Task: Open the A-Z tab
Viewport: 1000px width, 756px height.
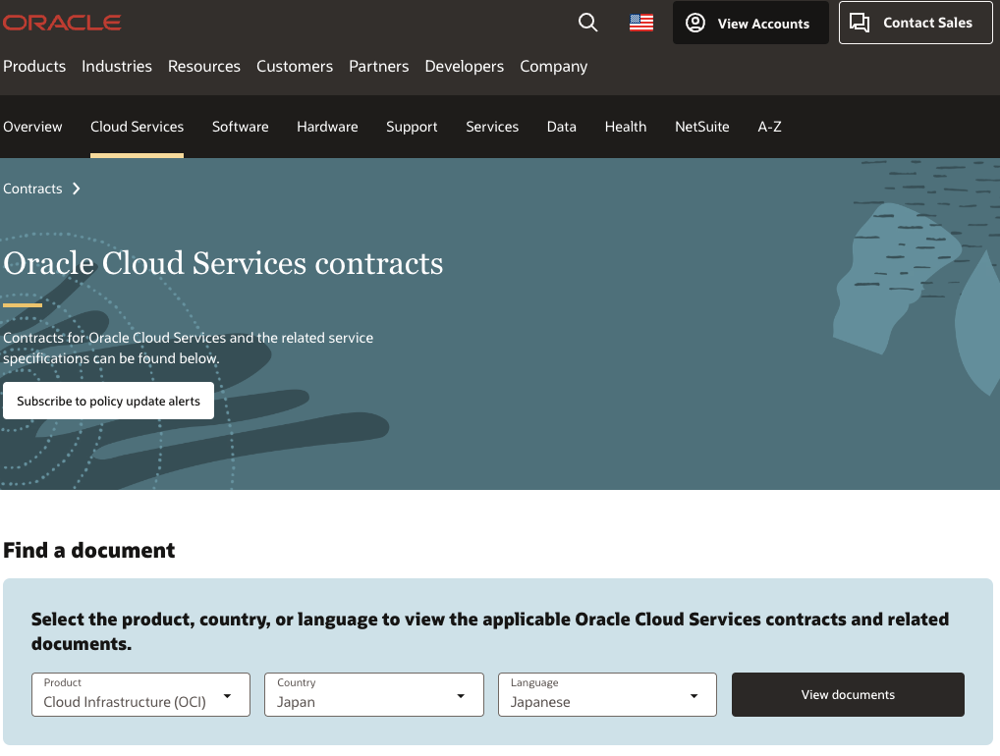Action: [x=770, y=127]
